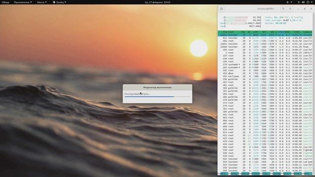
Task: Click the F7 Nice- key in htop
Action: coord(286,174)
